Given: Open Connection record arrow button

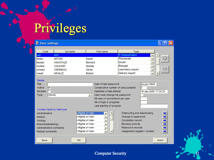Looking at the screenshot, I should tap(165, 120).
